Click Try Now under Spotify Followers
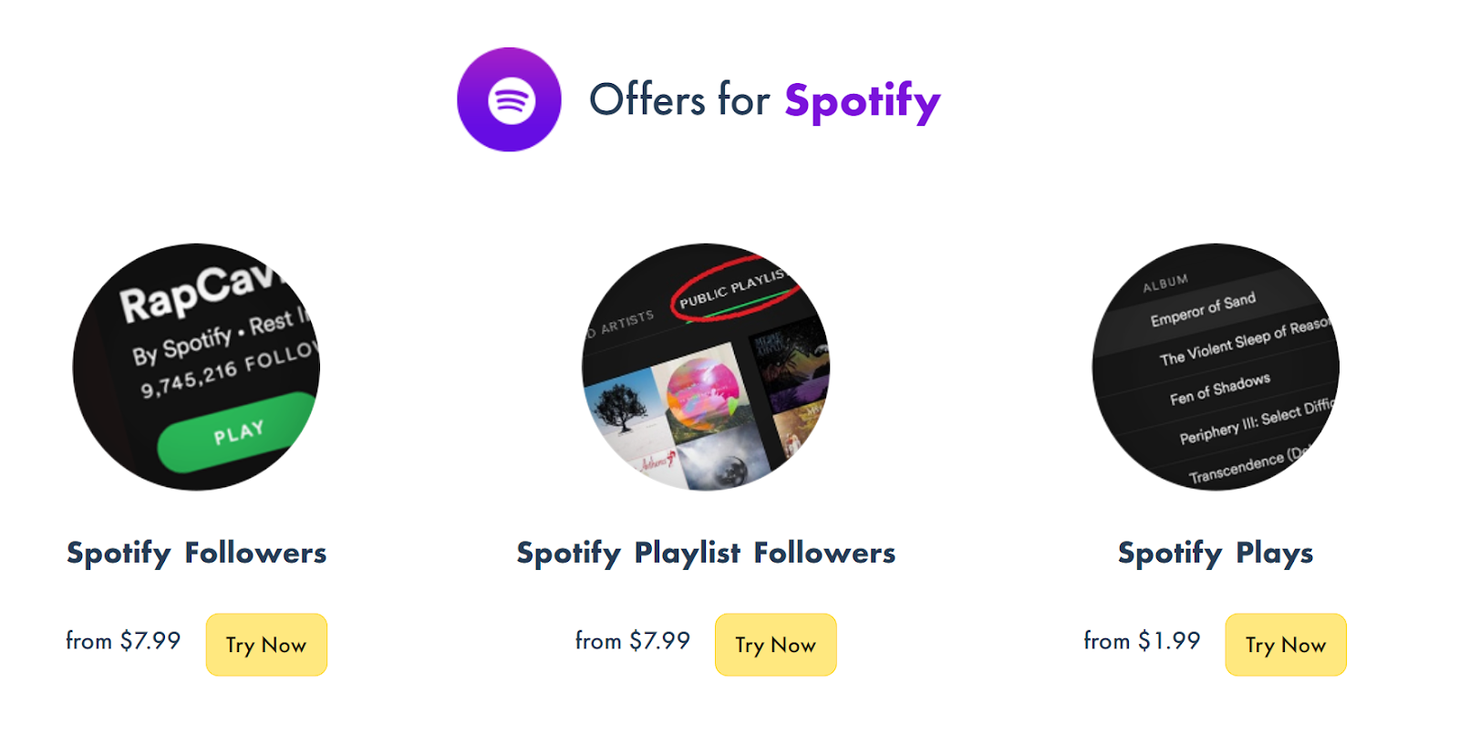 coord(266,645)
